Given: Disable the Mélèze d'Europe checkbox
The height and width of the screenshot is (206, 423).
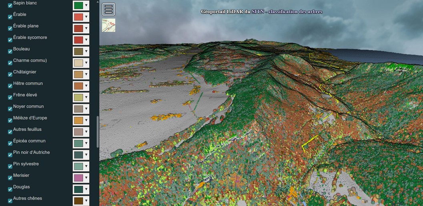Looking at the screenshot, I should pos(10,120).
